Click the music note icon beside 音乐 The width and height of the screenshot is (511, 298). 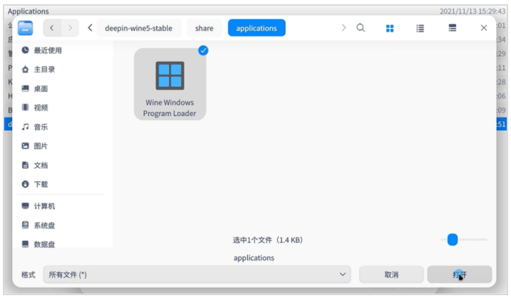(25, 127)
